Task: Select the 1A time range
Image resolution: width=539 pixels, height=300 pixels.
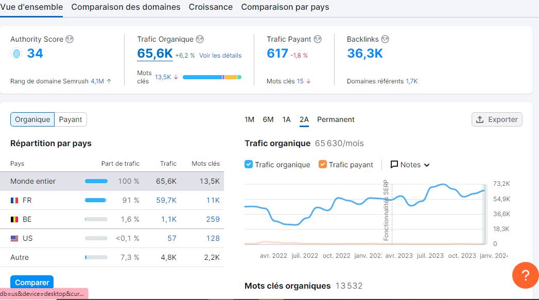Action: point(286,119)
